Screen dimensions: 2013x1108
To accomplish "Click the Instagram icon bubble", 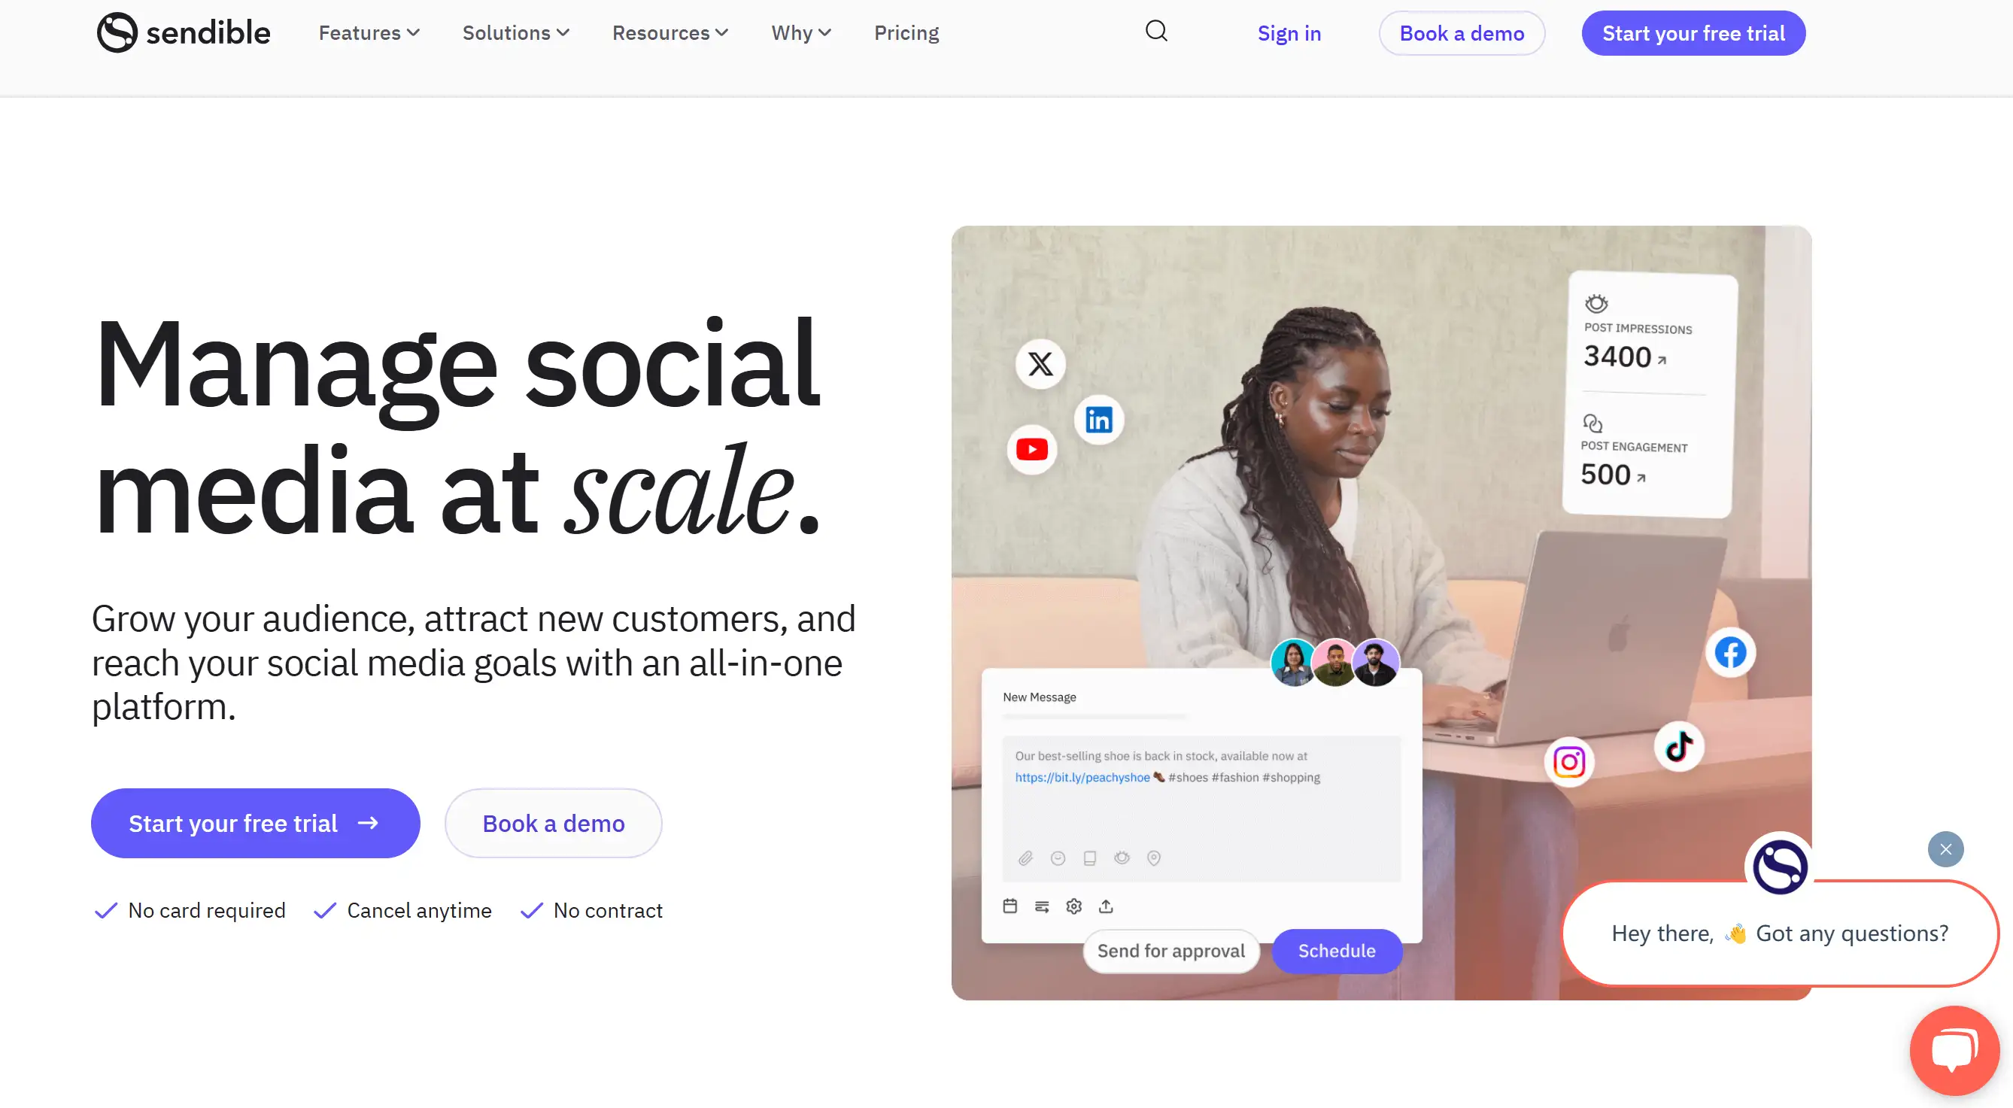I will pyautogui.click(x=1569, y=762).
